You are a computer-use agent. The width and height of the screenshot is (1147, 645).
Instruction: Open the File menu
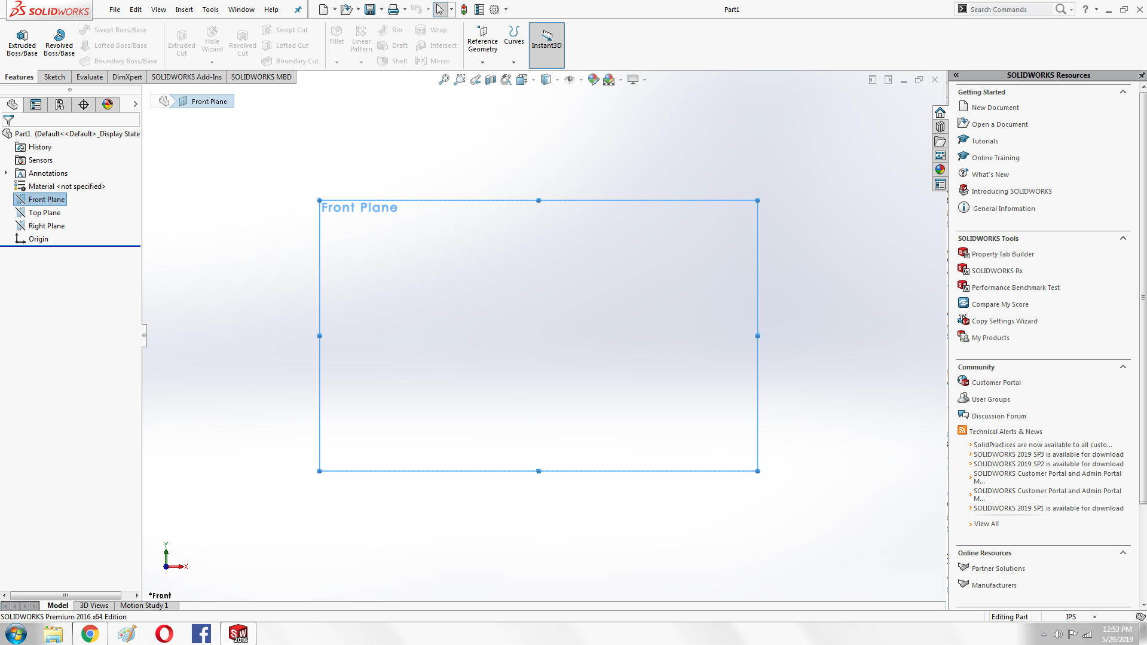(115, 10)
